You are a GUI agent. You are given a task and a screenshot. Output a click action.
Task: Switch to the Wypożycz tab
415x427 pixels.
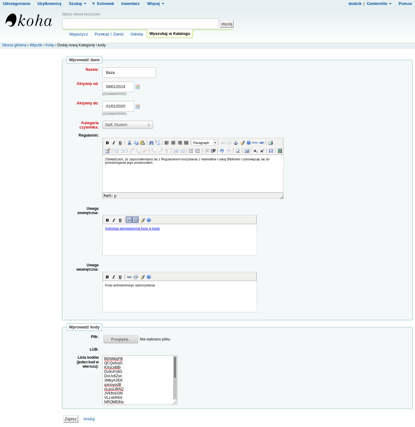(79, 34)
